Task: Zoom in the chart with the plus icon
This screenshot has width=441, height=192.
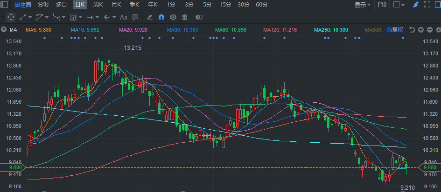Action: coord(421,30)
